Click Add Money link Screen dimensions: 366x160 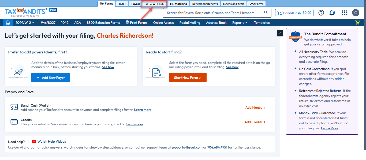[256, 107]
